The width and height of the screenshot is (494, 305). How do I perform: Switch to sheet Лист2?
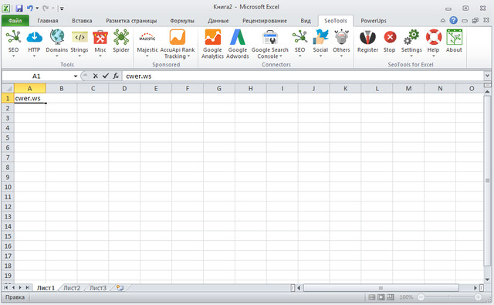[72, 288]
